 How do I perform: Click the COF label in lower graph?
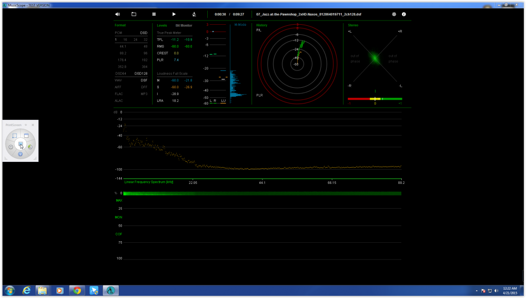coord(119,234)
